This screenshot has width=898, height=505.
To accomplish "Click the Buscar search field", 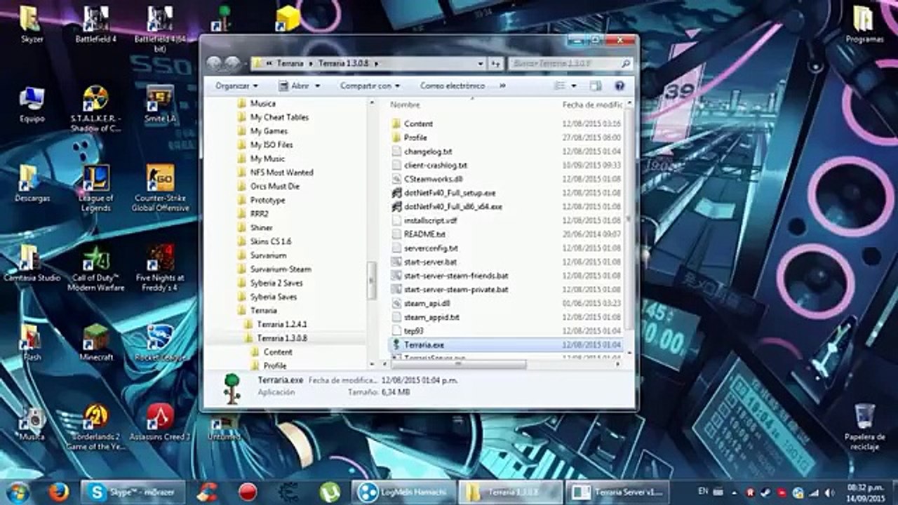I will (x=570, y=63).
